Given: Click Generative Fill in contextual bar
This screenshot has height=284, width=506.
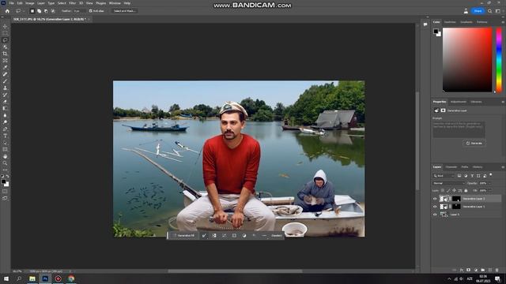Looking at the screenshot, I should [183, 236].
